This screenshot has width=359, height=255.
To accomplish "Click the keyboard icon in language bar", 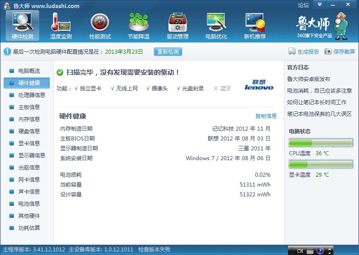I will [310, 251].
